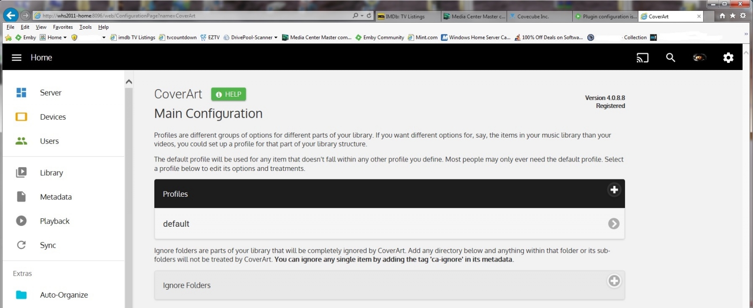This screenshot has width=753, height=308.
Task: Select the default profile row text
Action: click(176, 224)
